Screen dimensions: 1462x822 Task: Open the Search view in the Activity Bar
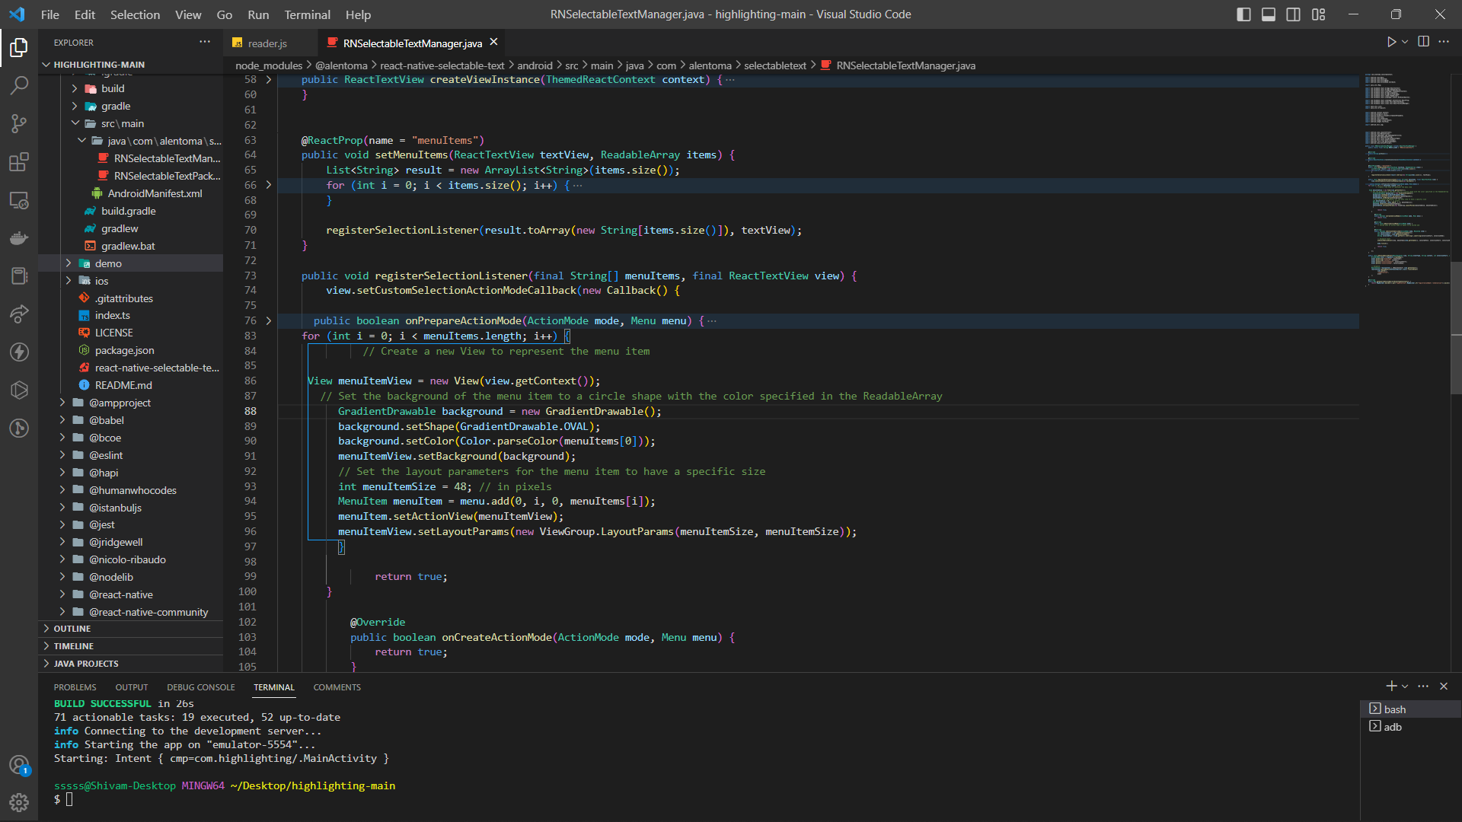coord(19,85)
